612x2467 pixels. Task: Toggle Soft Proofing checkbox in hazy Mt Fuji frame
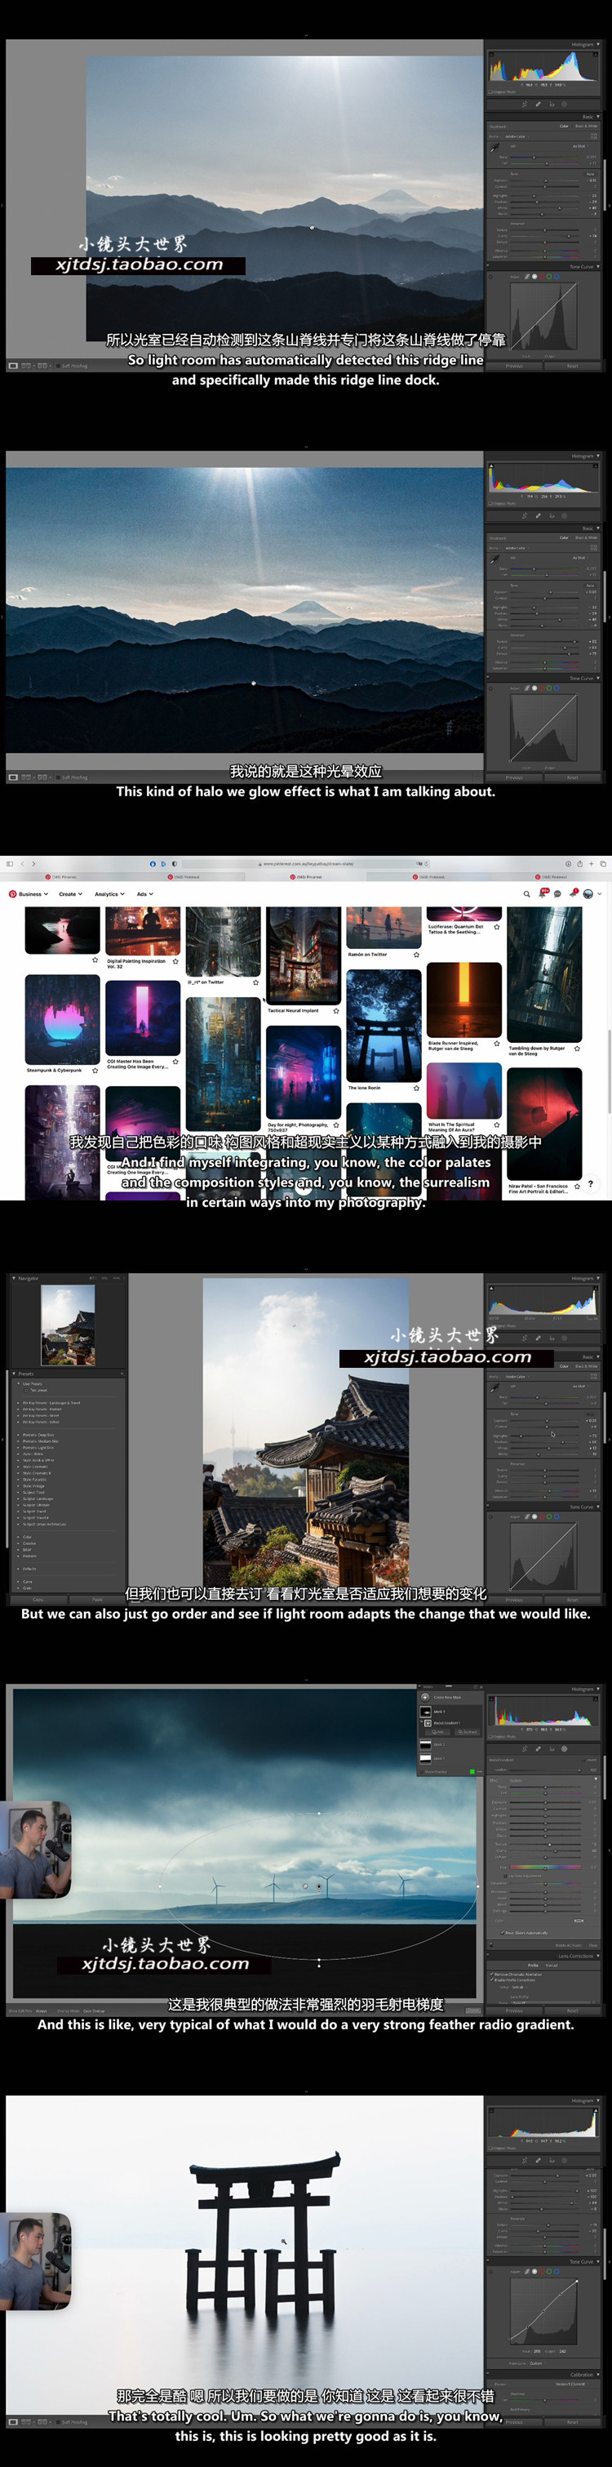(x=58, y=366)
